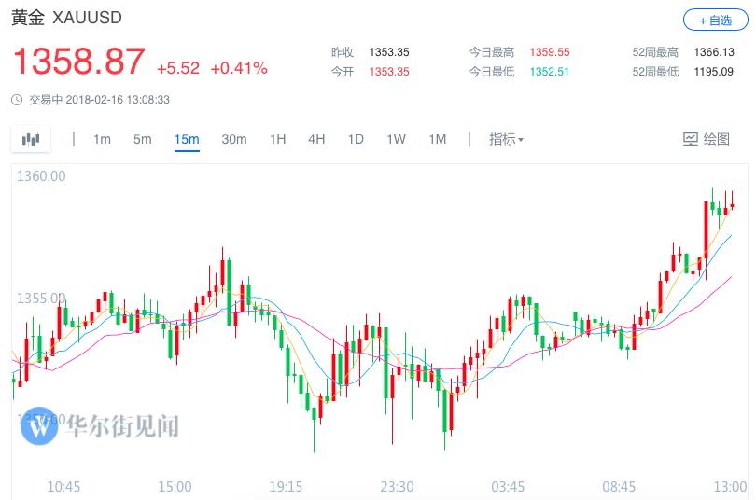Select the 5m interval

142,139
